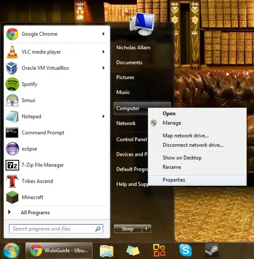Expand Google Chrome jump list arrow
Screen dimensions: 254x259
click(x=103, y=34)
